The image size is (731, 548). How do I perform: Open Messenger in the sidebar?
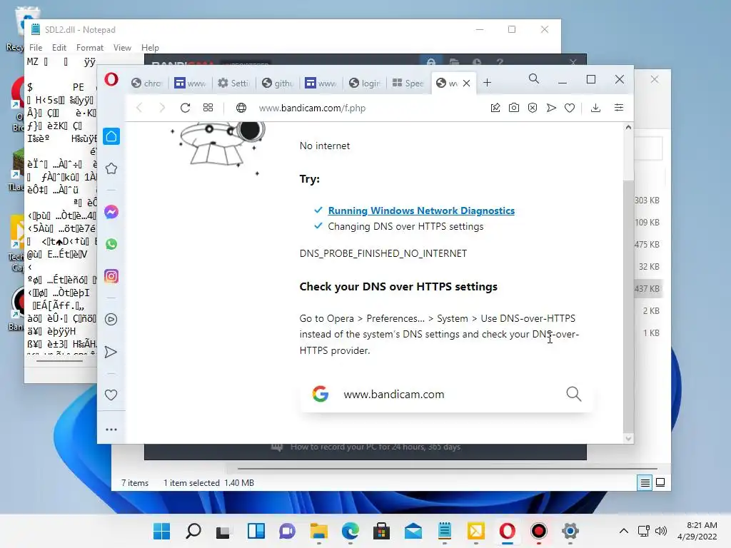coord(111,212)
